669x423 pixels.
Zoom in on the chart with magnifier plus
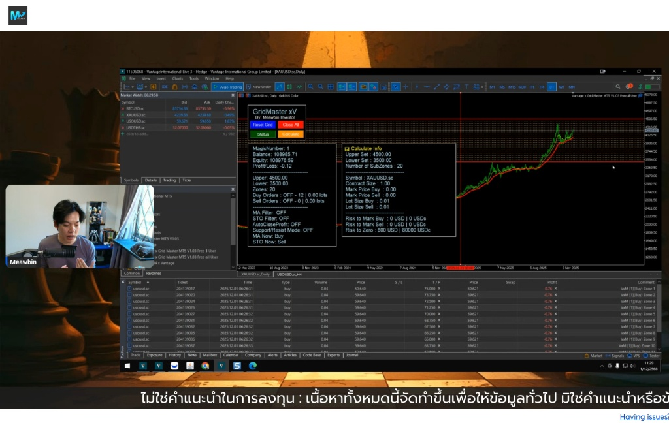311,87
